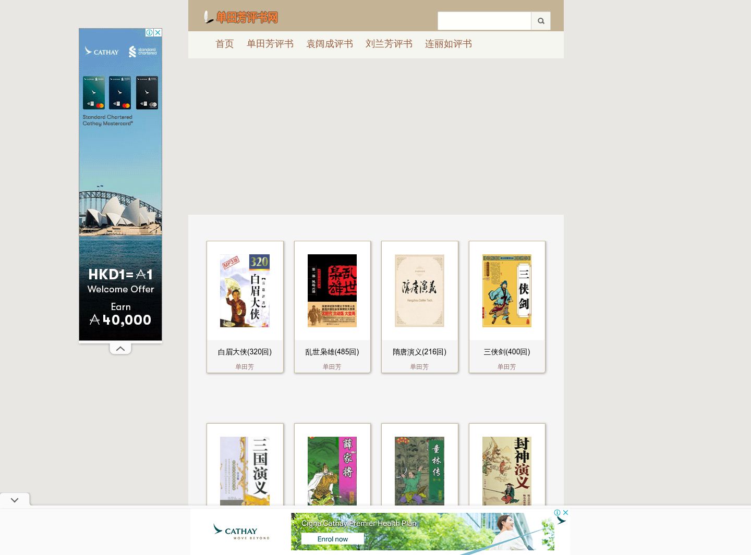Open 白眉大侠 book cover
Image resolution: width=751 pixels, height=555 pixels.
pyautogui.click(x=245, y=291)
